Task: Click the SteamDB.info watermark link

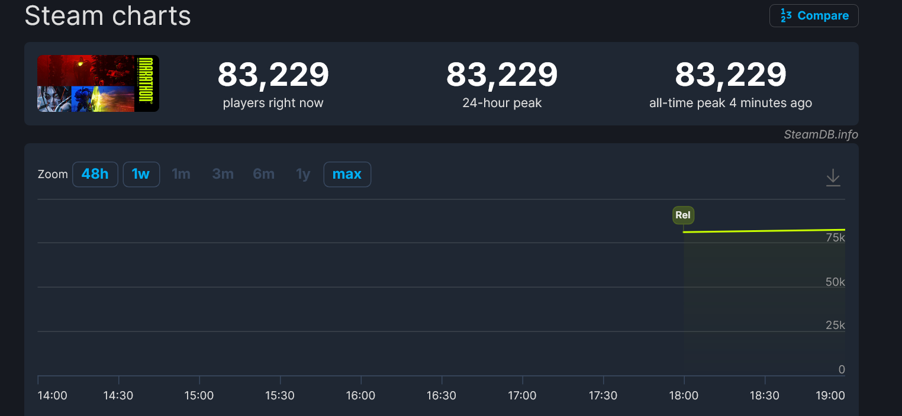Action: pyautogui.click(x=820, y=134)
